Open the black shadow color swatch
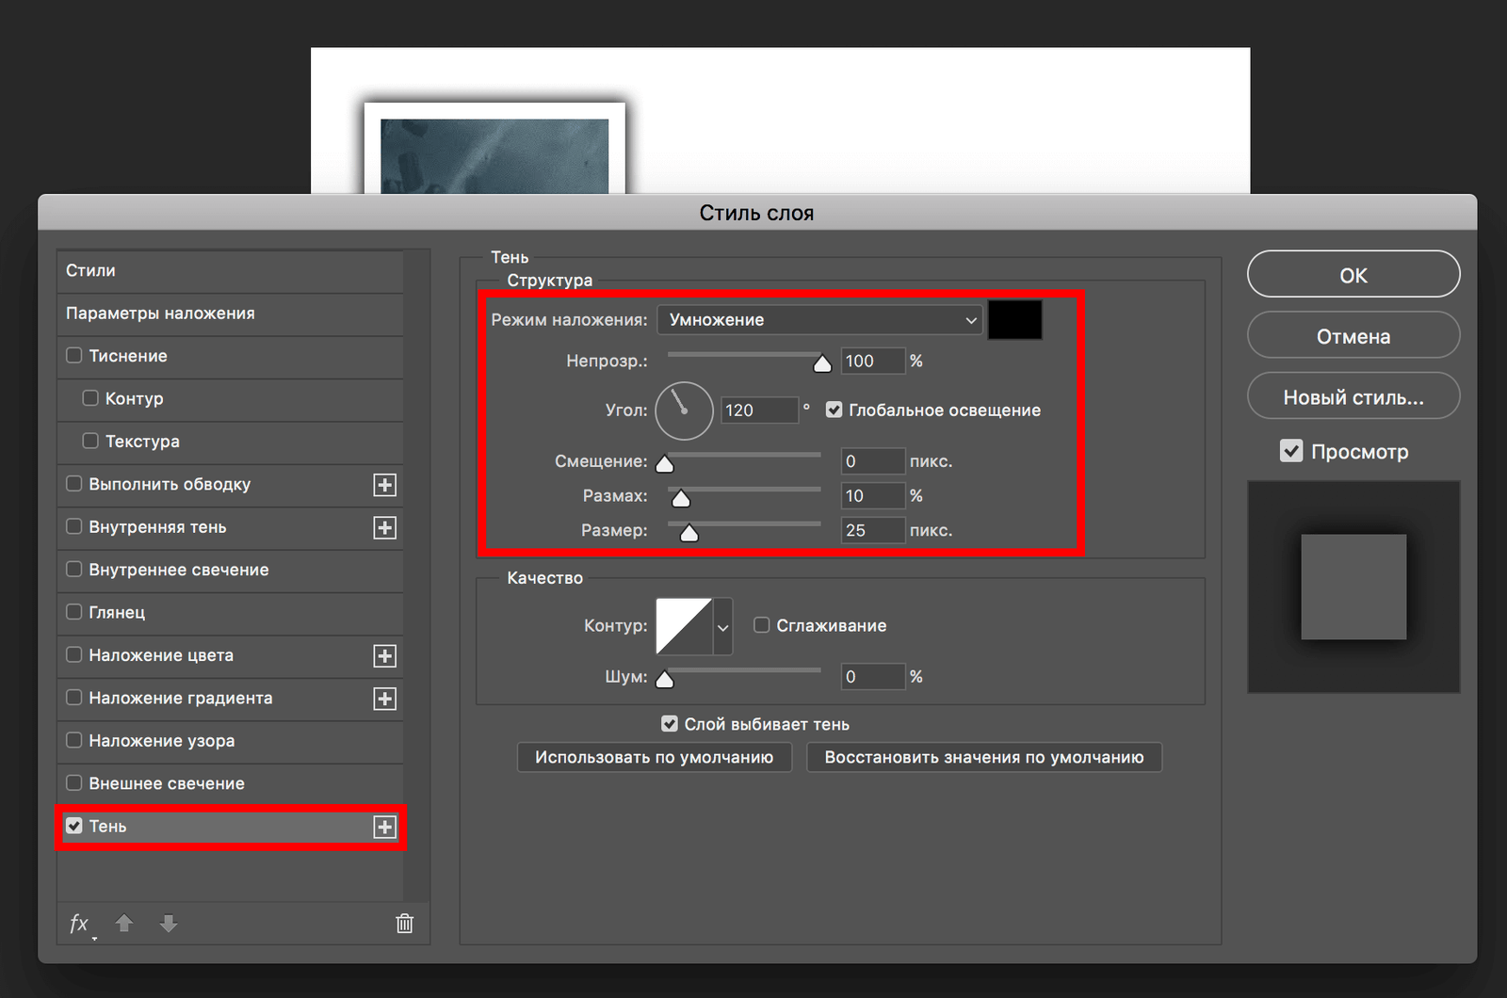 (1014, 320)
